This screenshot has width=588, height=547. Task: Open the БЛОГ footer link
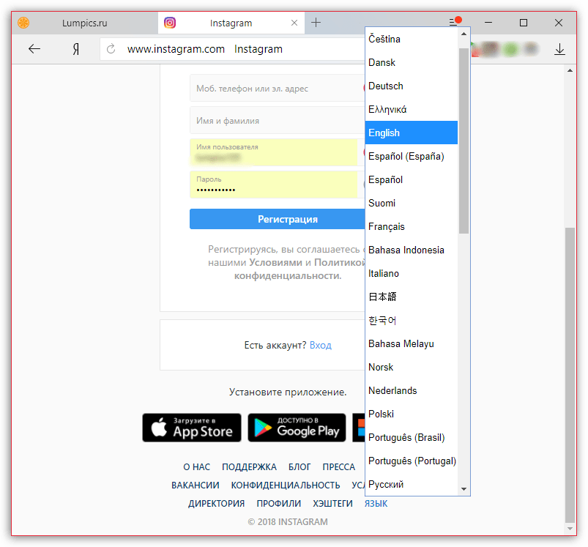click(299, 466)
